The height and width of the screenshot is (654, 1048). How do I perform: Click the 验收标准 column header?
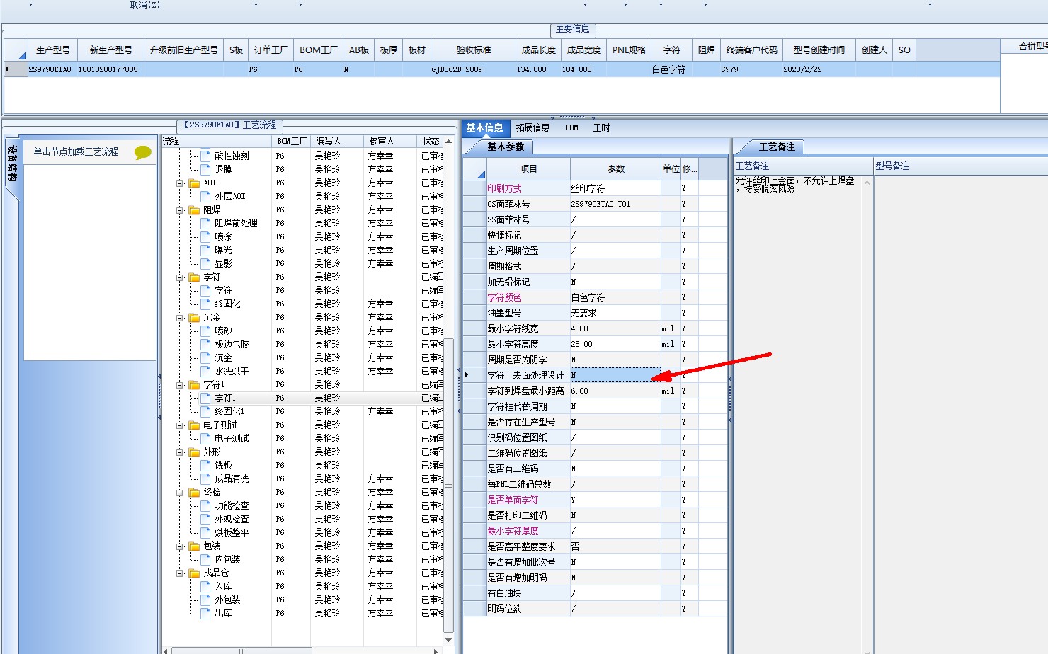point(474,50)
